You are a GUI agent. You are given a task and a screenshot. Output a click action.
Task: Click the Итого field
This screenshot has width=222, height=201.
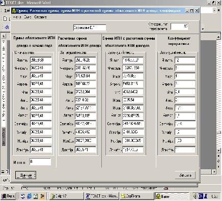tap(40, 162)
